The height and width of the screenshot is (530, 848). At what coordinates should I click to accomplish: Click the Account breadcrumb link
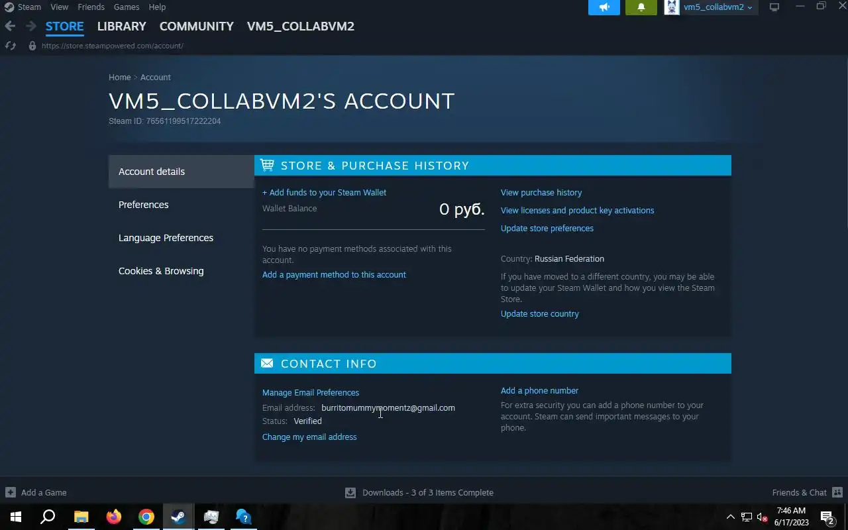pyautogui.click(x=156, y=78)
